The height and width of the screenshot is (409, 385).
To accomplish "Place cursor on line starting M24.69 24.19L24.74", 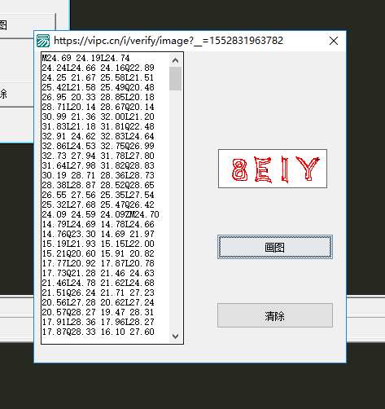I will pos(85,58).
